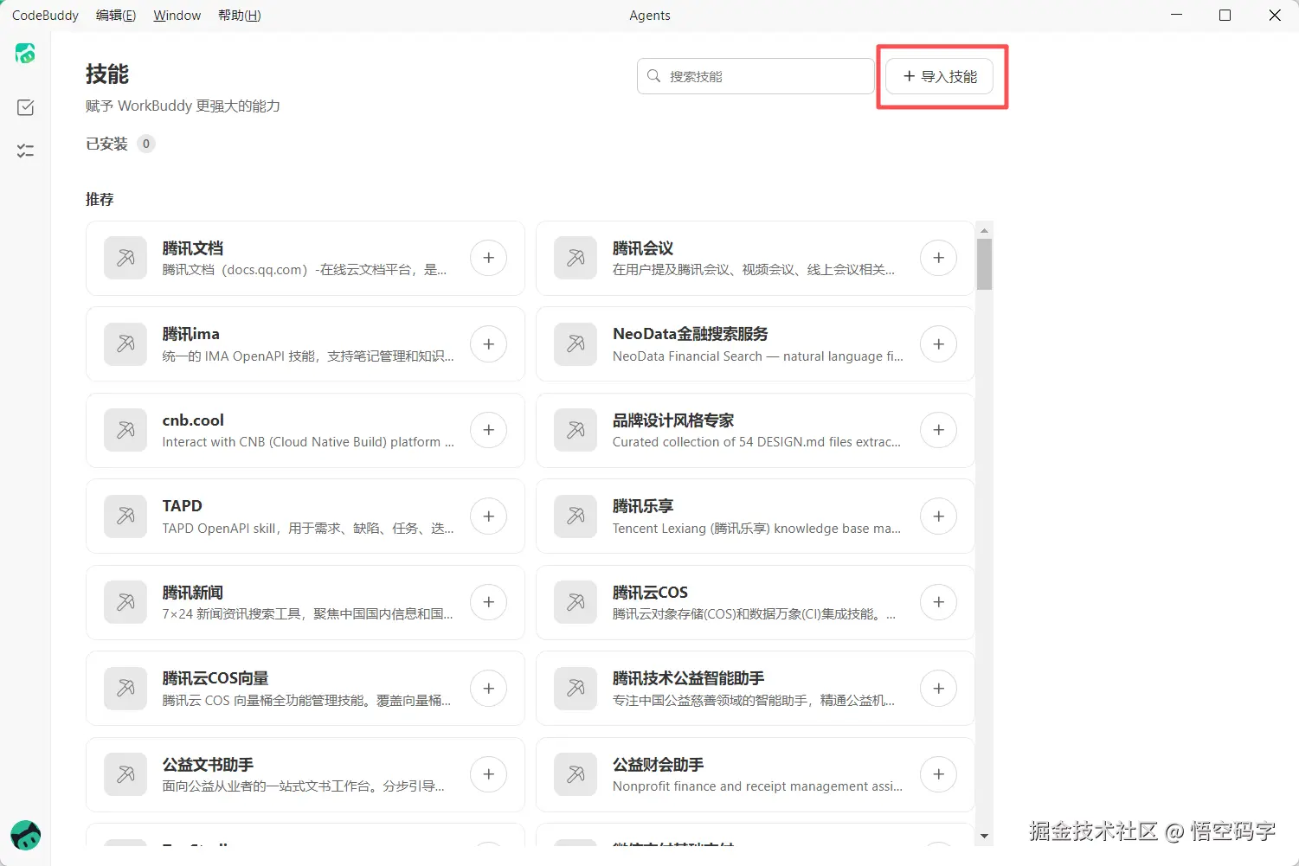Click the magnifier icon in the skill search box

tap(654, 76)
